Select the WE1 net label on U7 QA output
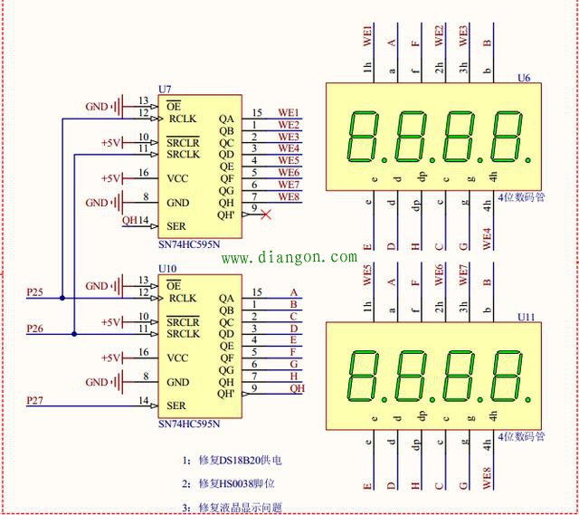The image size is (579, 515). 289,112
